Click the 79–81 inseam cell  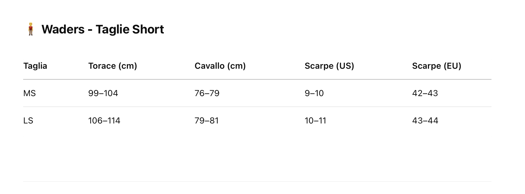pos(206,121)
